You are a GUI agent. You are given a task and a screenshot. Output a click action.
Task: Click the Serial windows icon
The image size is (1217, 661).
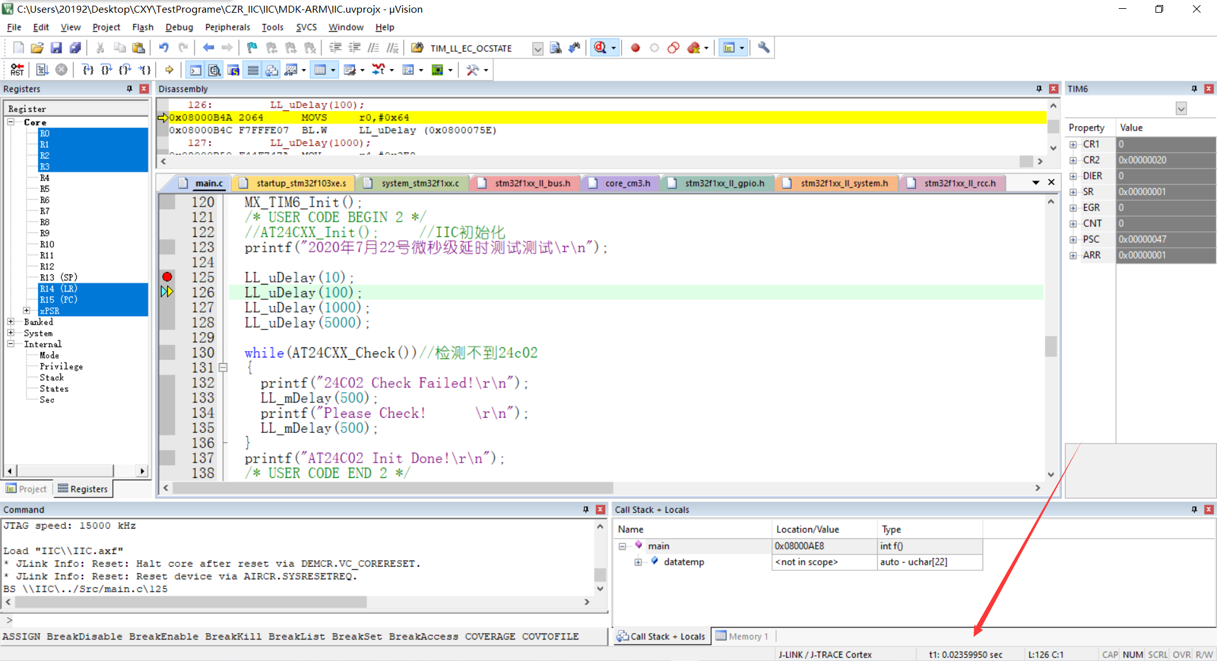click(349, 70)
